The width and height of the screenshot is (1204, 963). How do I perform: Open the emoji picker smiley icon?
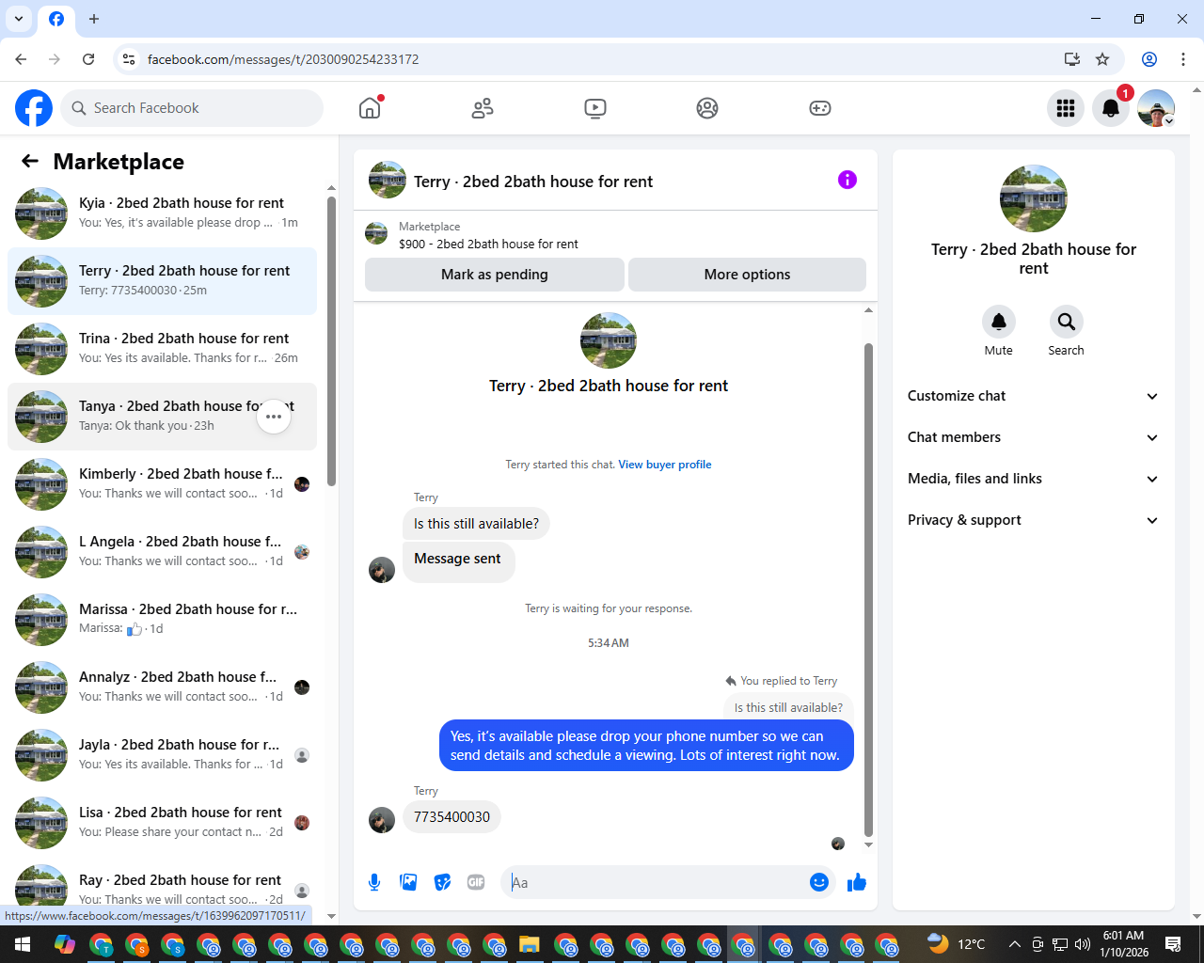pos(819,882)
